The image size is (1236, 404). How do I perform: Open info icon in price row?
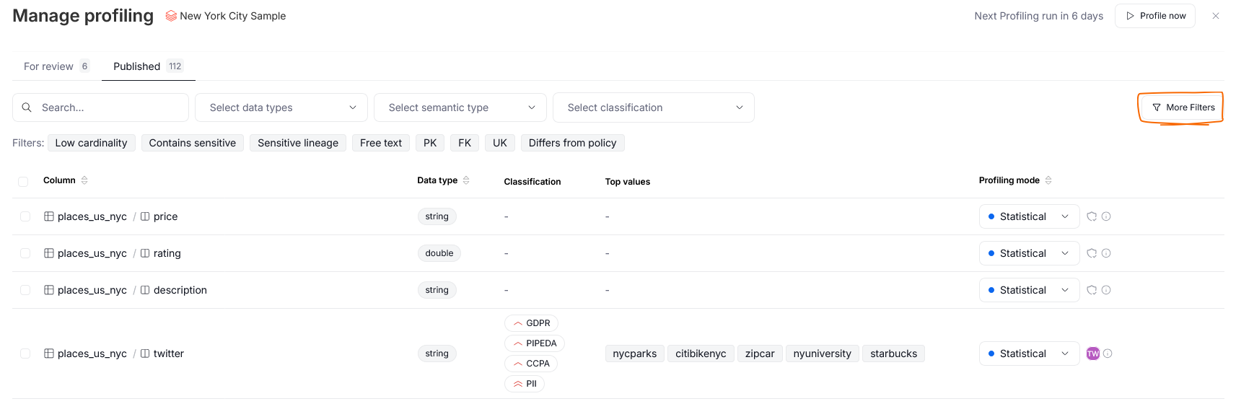click(1106, 216)
